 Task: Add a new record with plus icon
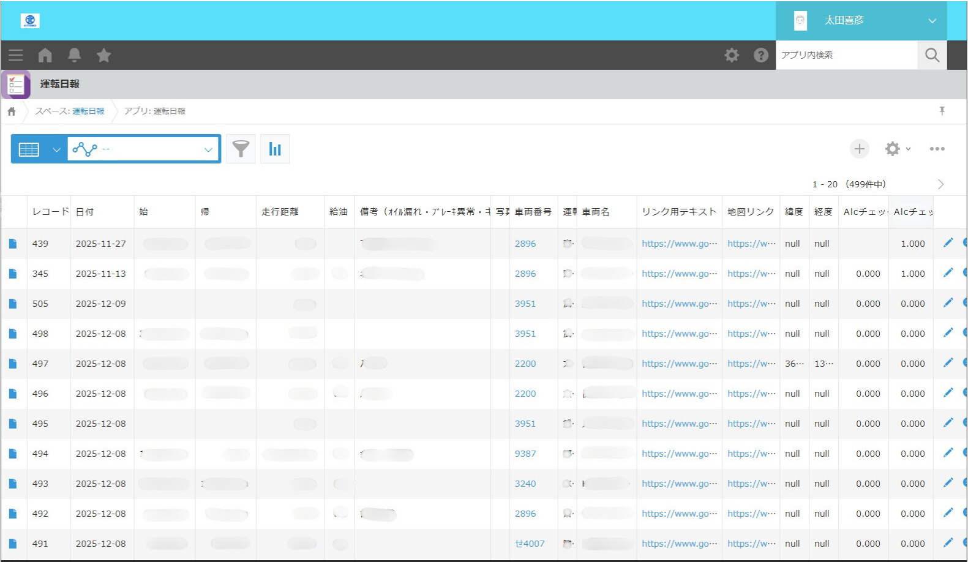(x=859, y=149)
